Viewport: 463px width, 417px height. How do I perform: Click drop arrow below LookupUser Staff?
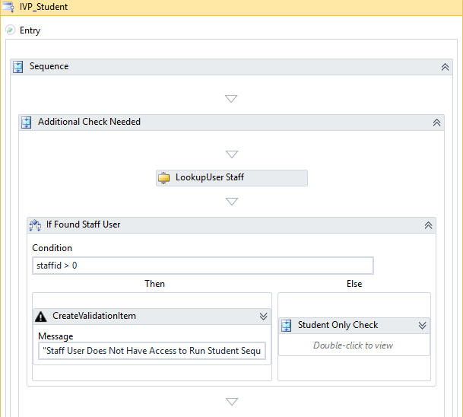pos(232,202)
